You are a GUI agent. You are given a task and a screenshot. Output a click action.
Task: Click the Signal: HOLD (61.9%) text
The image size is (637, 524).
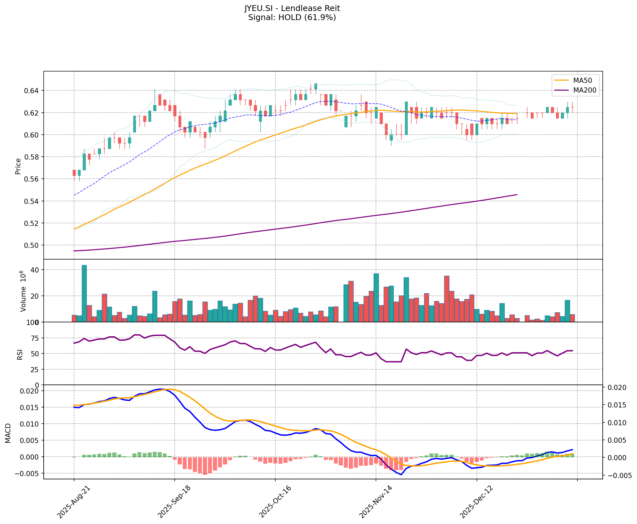coord(292,17)
